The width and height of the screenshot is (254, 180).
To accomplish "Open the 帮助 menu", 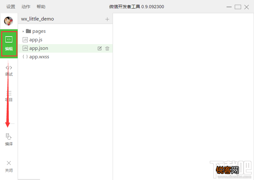I will click(41, 7).
